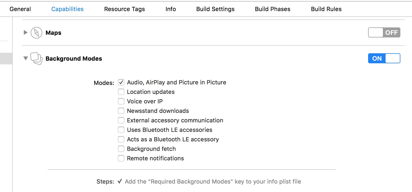
Task: Enable the Remote notifications checkbox
Action: tap(121, 158)
